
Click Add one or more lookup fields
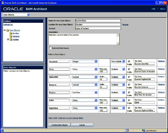[x=71, y=118]
